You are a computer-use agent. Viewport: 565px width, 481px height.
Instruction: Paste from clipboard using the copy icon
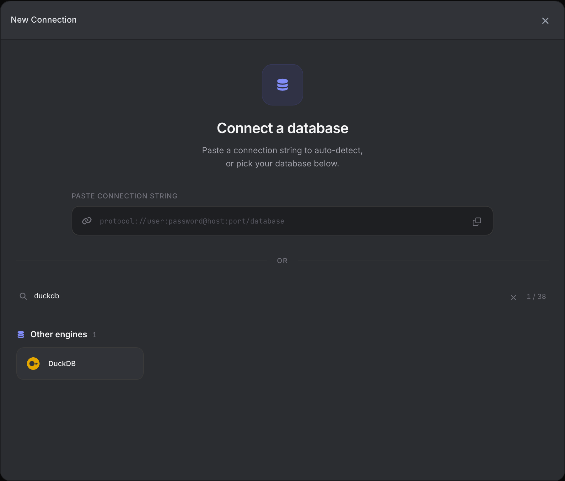(x=477, y=221)
